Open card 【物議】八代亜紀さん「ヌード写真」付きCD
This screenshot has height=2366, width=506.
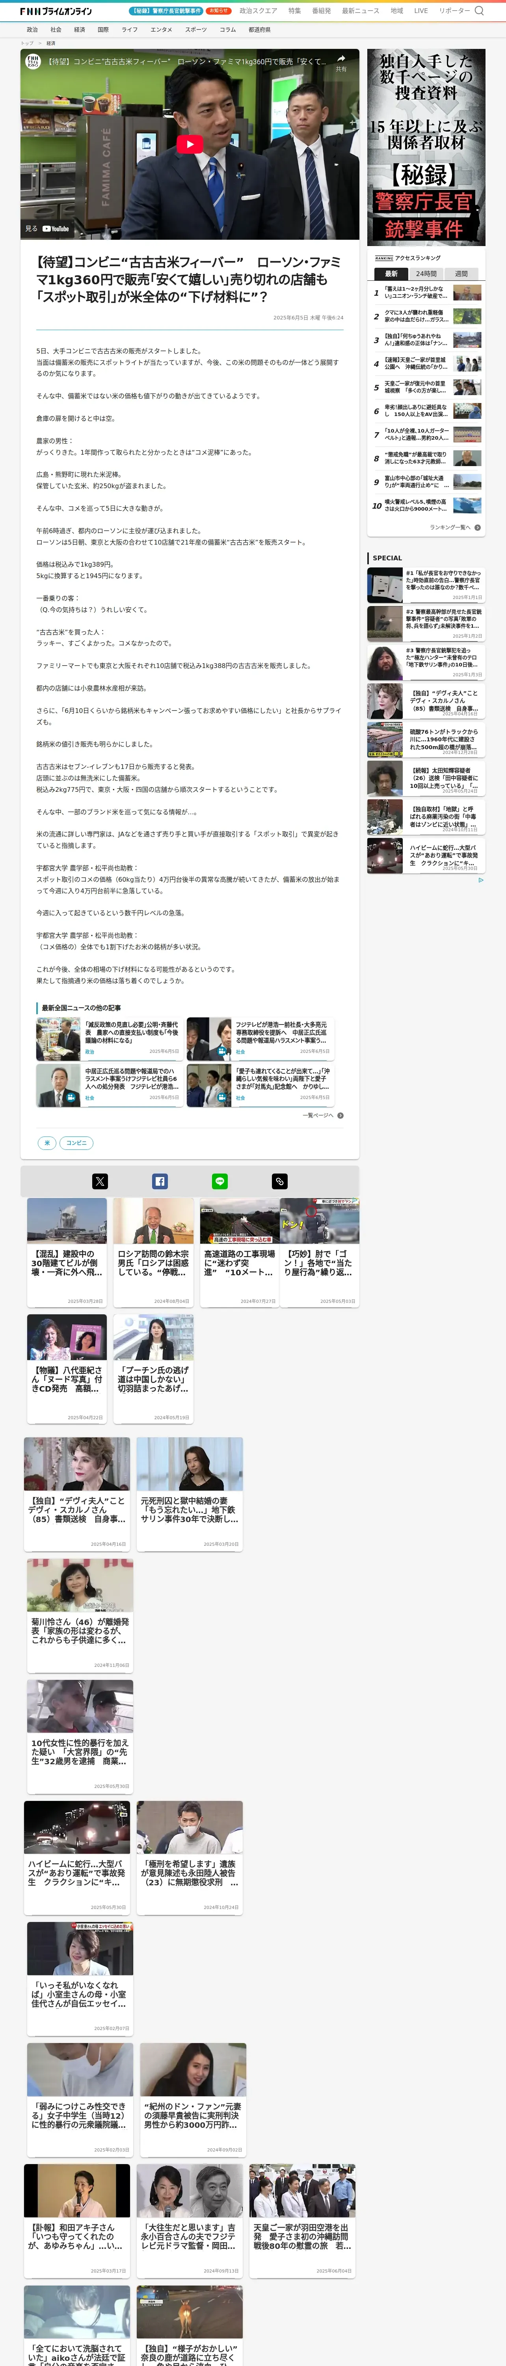pyautogui.click(x=66, y=1368)
